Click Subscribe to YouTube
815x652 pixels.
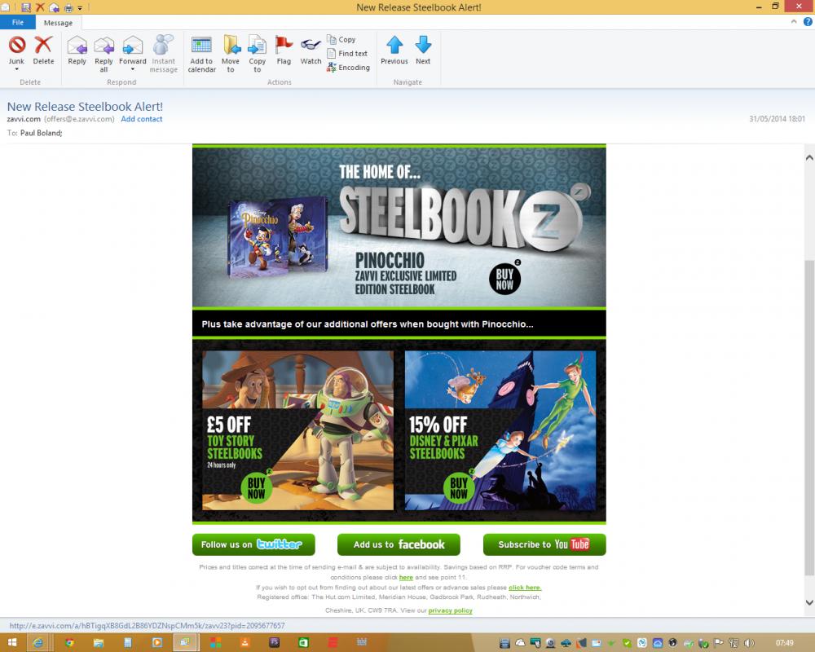tap(544, 544)
